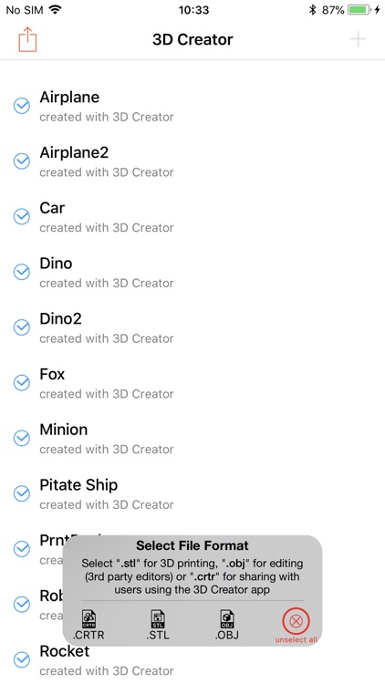Tap the Bluetooth status icon
This screenshot has height=684, width=385.
[x=312, y=10]
